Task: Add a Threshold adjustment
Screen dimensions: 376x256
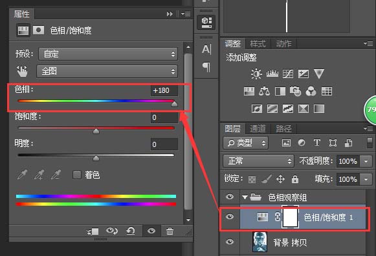Action: [288, 108]
